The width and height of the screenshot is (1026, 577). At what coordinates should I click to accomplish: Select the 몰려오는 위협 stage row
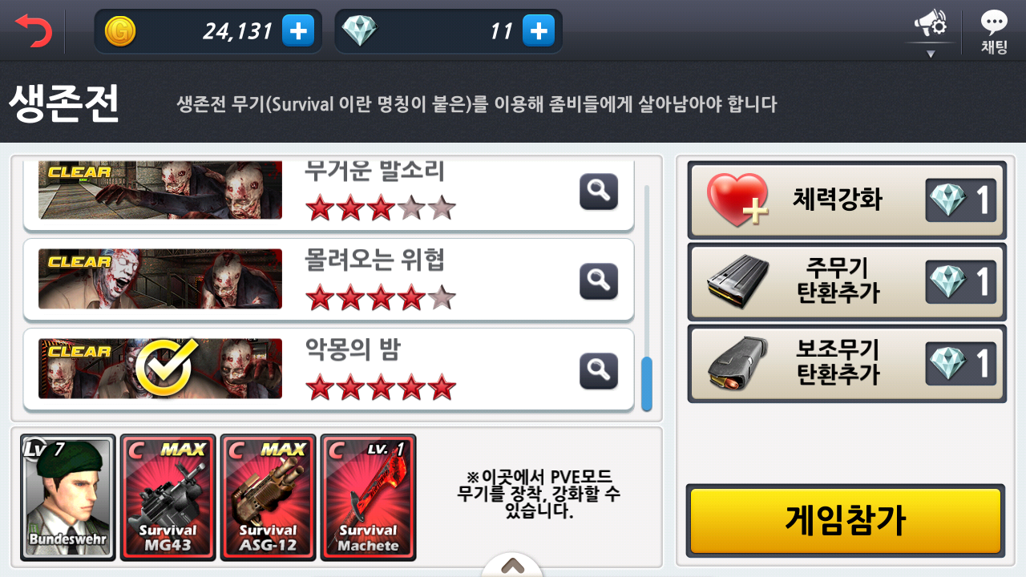pyautogui.click(x=329, y=280)
